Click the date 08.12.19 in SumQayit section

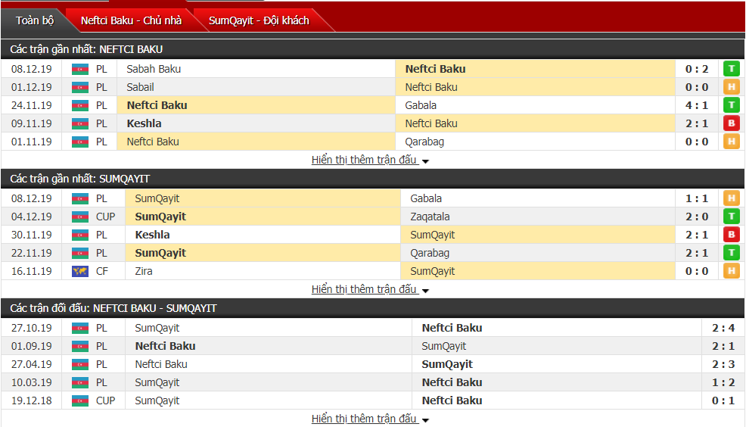coord(32,198)
